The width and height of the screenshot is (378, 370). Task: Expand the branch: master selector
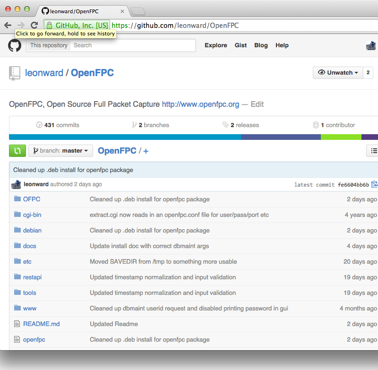click(x=60, y=151)
